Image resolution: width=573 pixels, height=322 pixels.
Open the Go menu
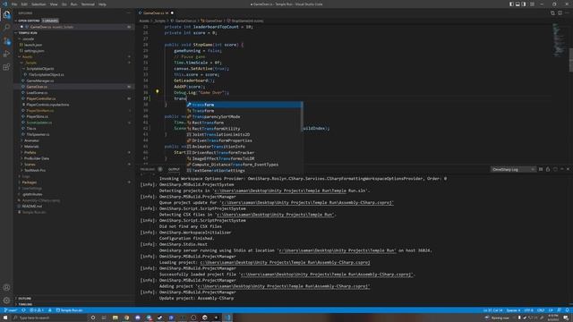(x=64, y=4)
